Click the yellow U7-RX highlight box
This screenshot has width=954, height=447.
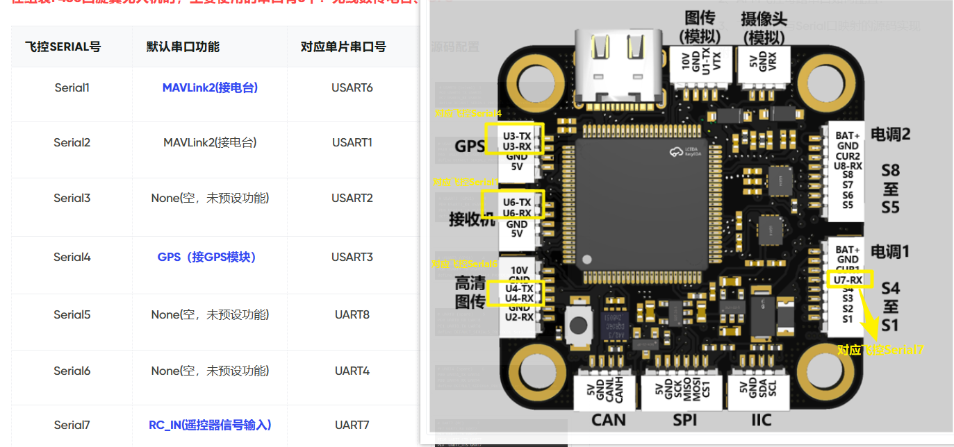(x=848, y=280)
